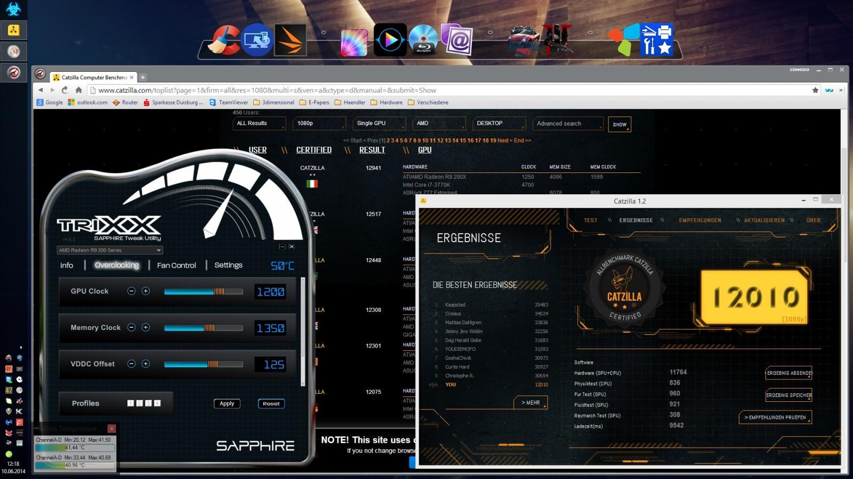Open the DESKTOP type filter dropdown
This screenshot has width=853, height=479.
[x=499, y=123]
